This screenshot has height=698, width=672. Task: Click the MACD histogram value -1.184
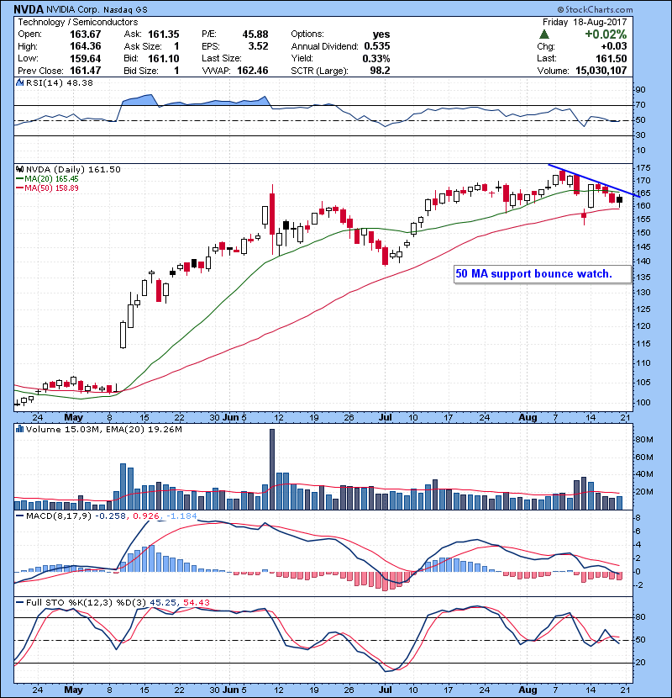pyautogui.click(x=181, y=516)
